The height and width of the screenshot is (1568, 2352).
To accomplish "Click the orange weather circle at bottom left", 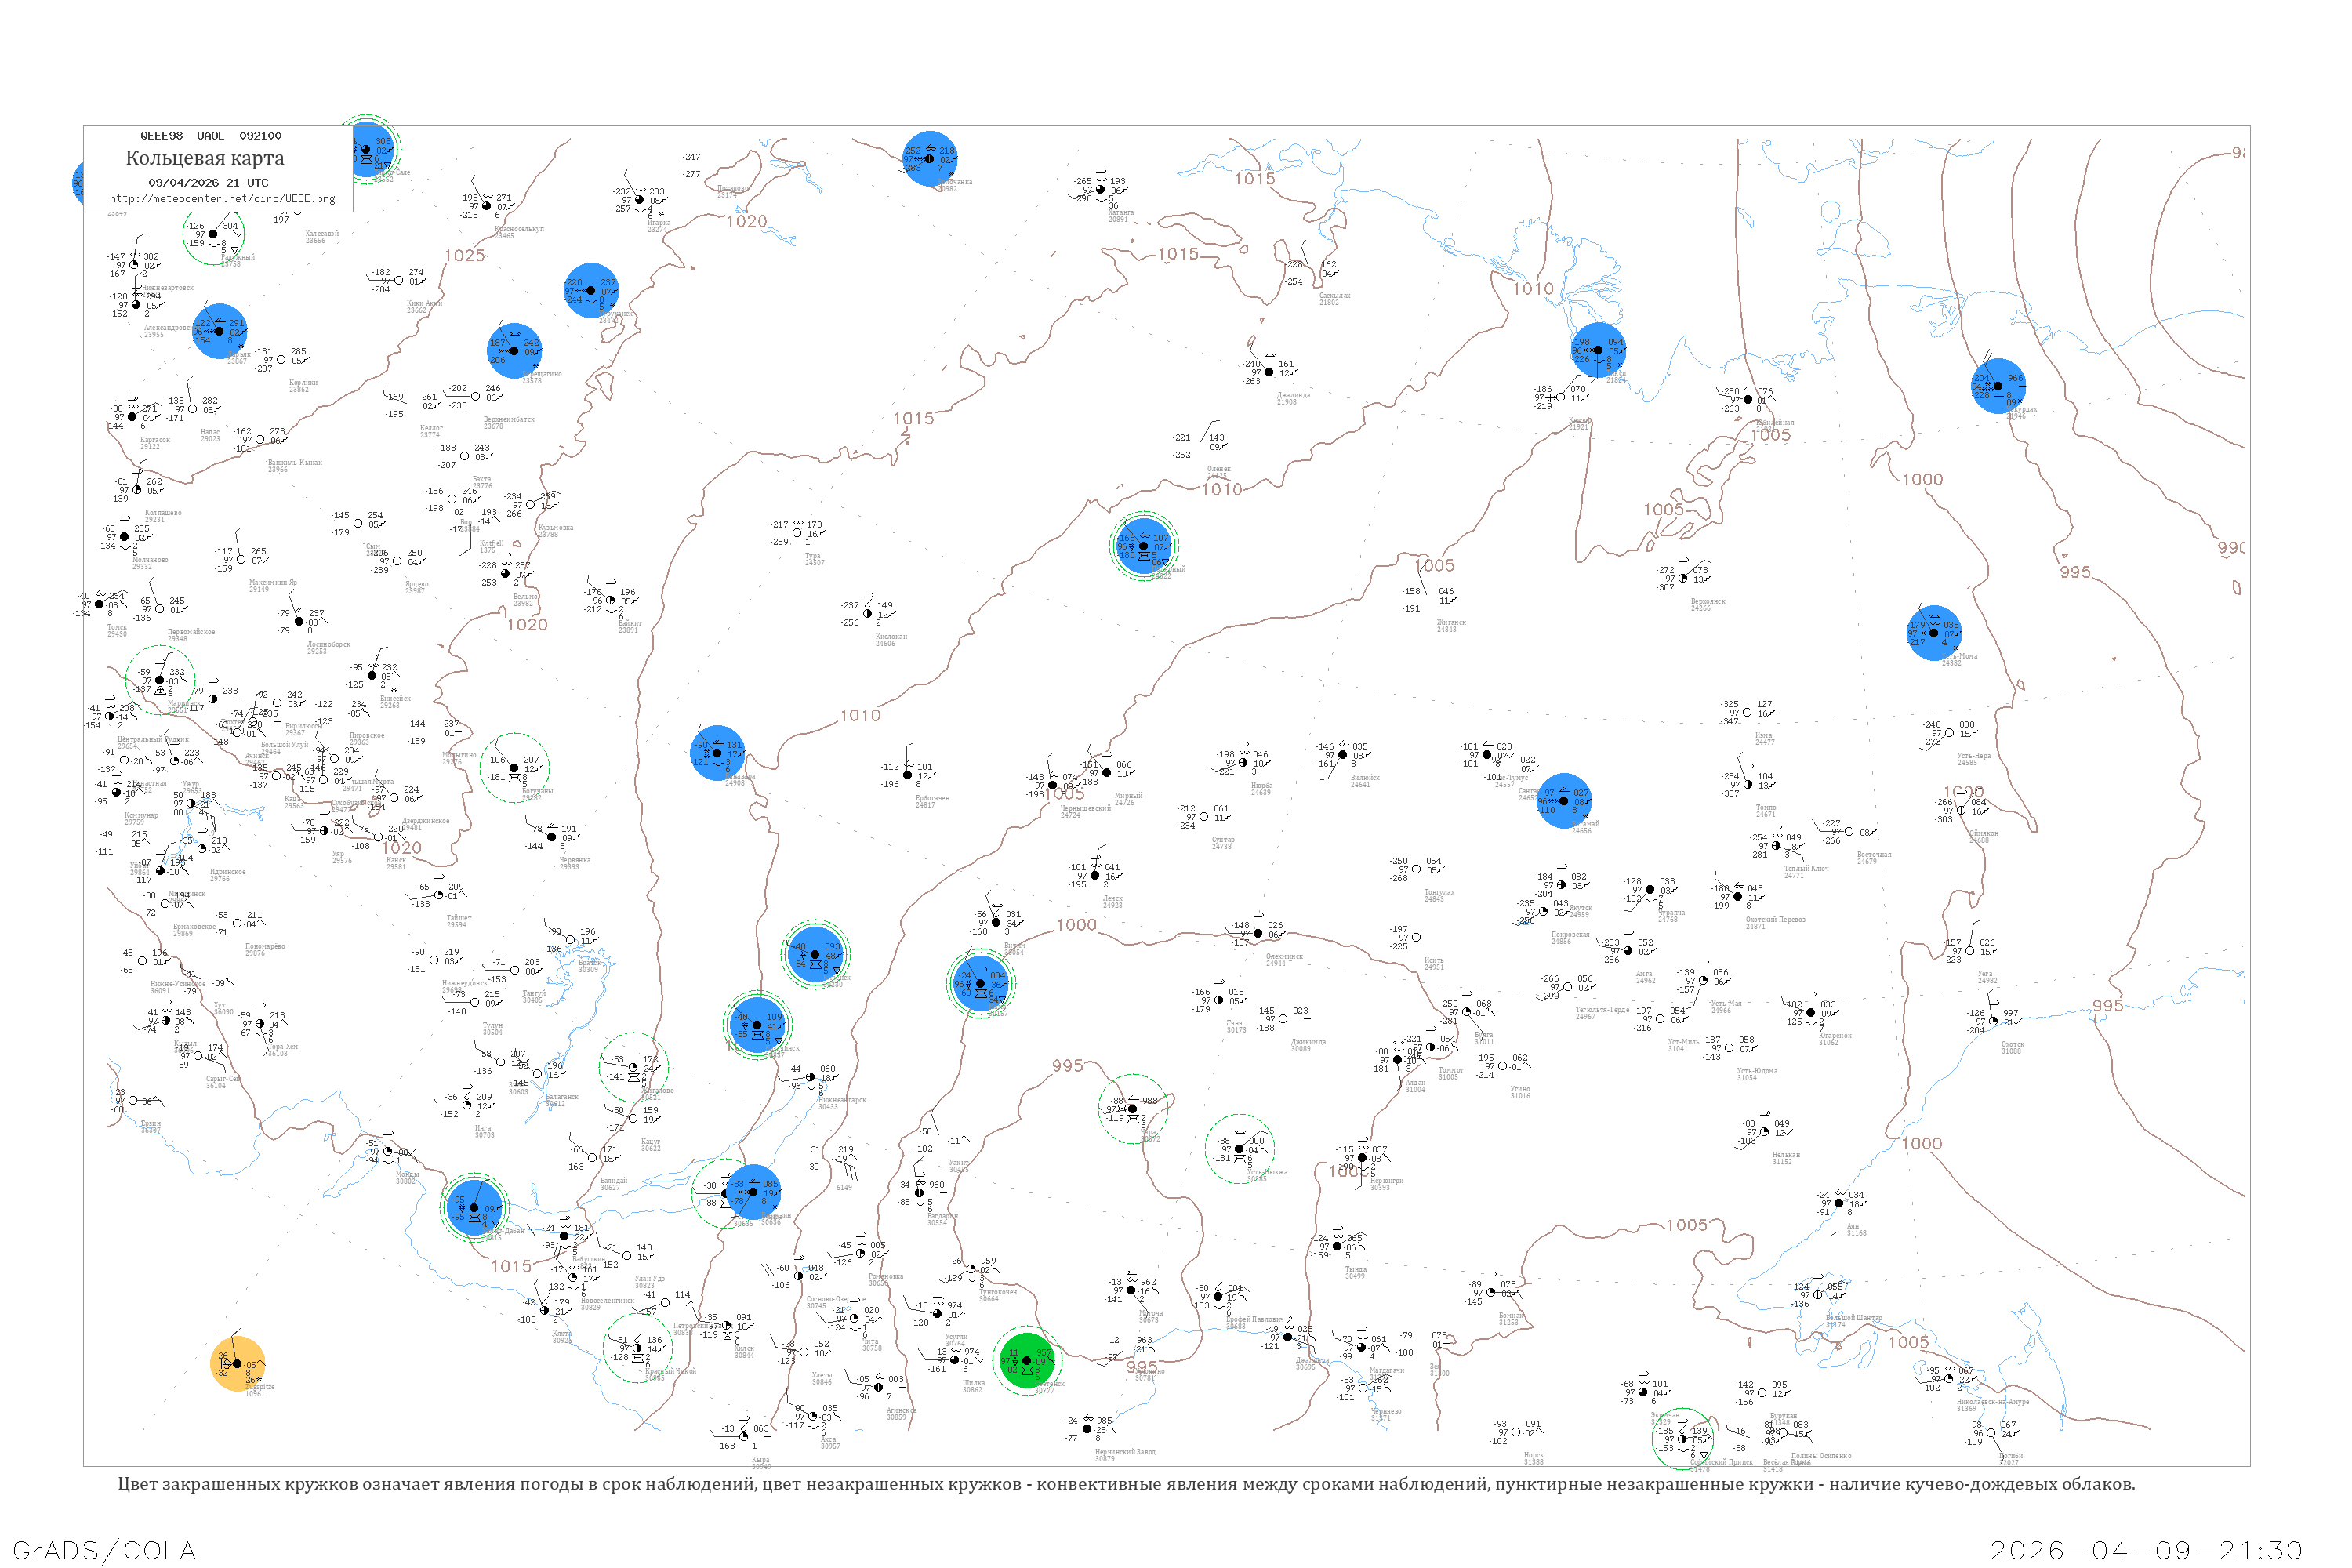I will click(x=238, y=1364).
